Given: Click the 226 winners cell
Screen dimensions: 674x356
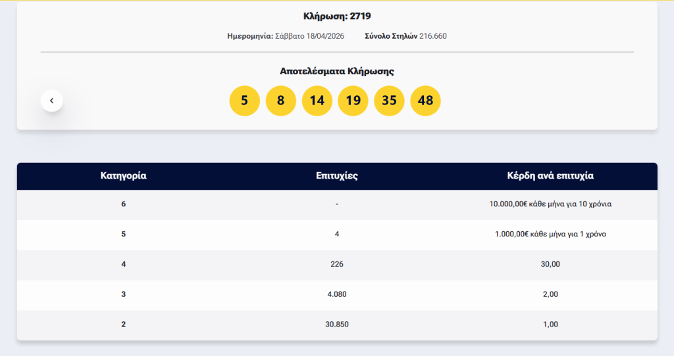Looking at the screenshot, I should click(336, 264).
